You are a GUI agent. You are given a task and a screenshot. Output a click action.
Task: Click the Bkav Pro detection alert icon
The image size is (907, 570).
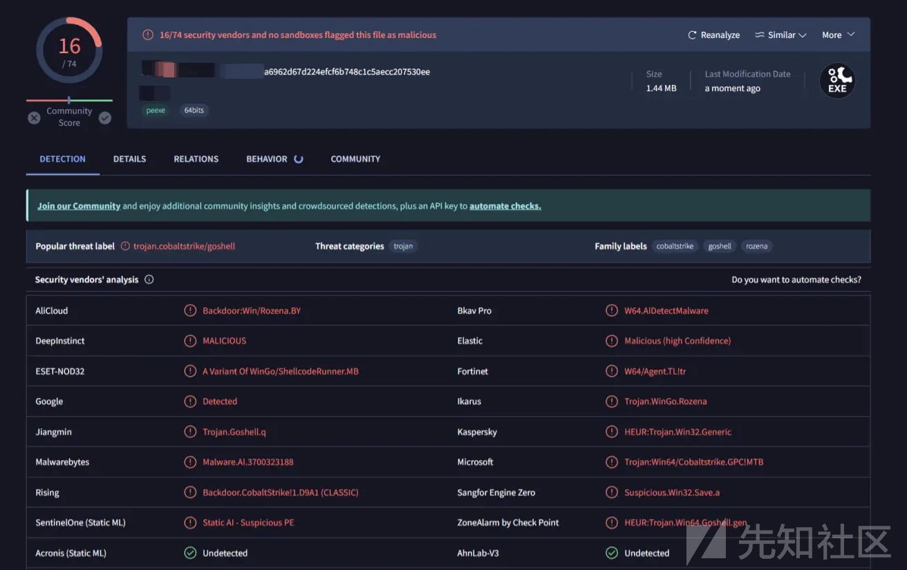(x=612, y=310)
